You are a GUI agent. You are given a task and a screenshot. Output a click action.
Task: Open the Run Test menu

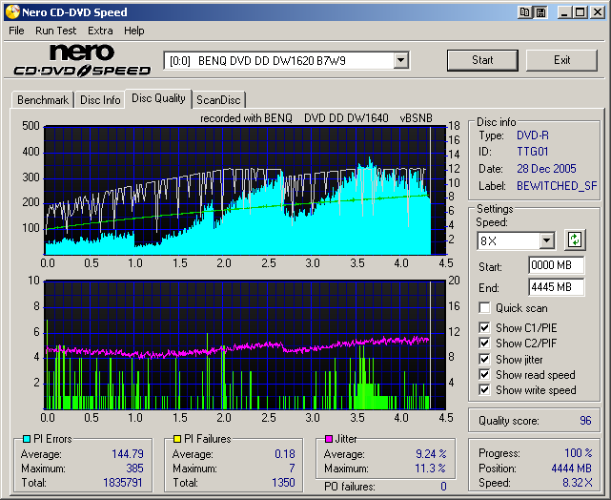55,31
